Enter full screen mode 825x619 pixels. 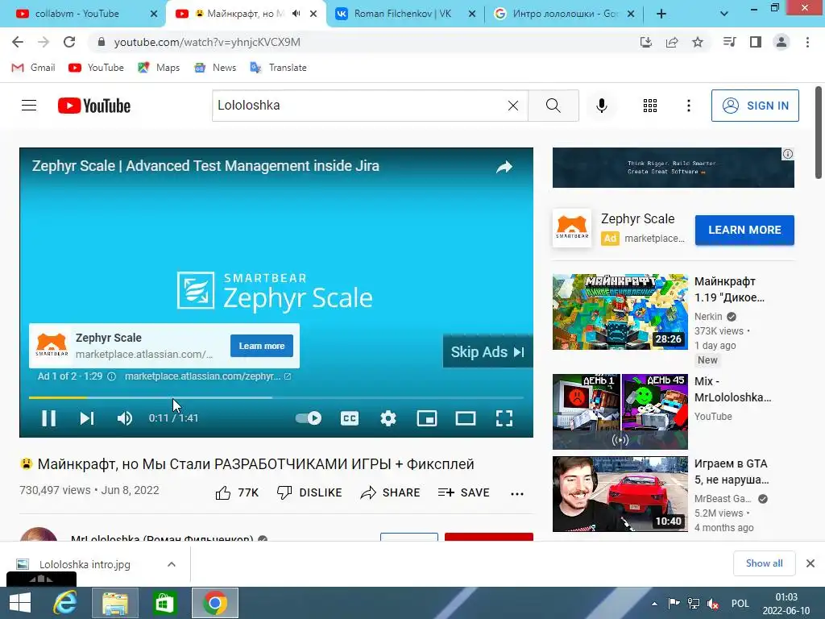pyautogui.click(x=504, y=418)
